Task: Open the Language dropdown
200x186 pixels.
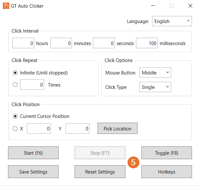Action: coord(172,21)
